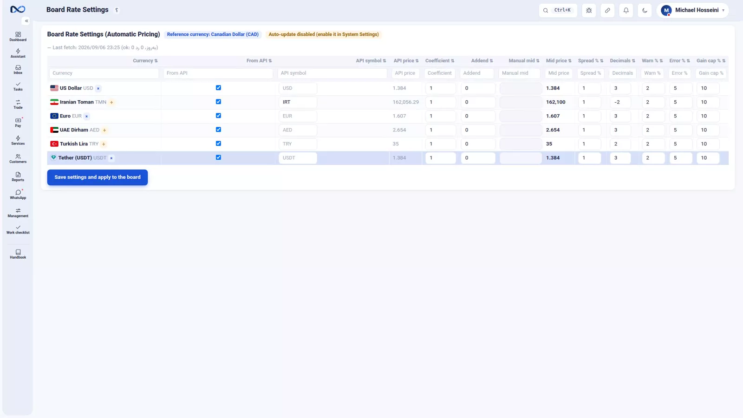Edit Iranian Toman API symbol IRT field
Image resolution: width=743 pixels, height=418 pixels.
pos(298,102)
